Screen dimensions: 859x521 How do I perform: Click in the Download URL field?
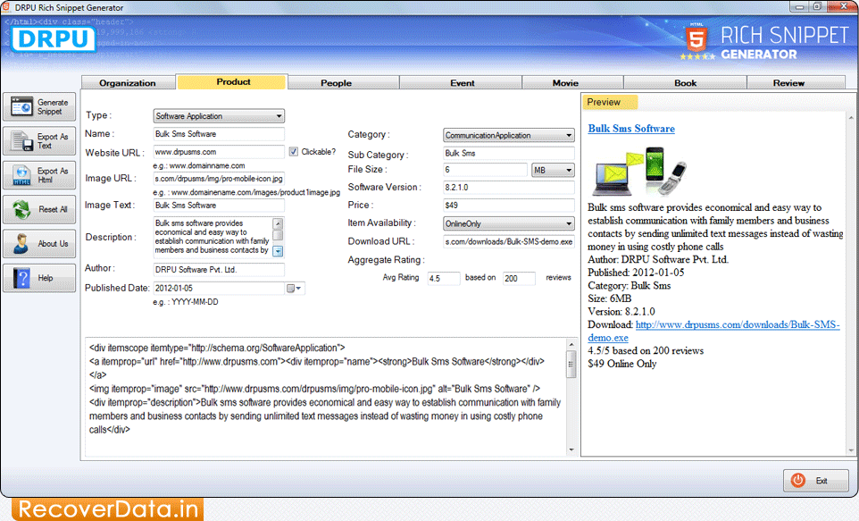pos(508,241)
